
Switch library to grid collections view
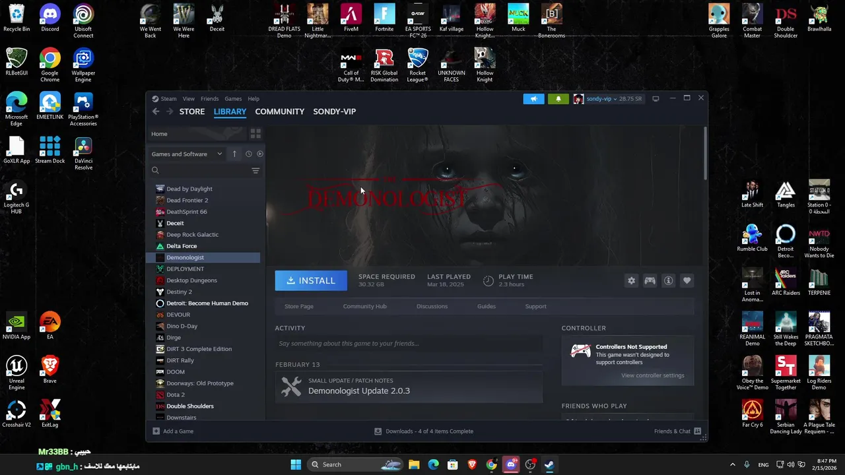(x=255, y=133)
